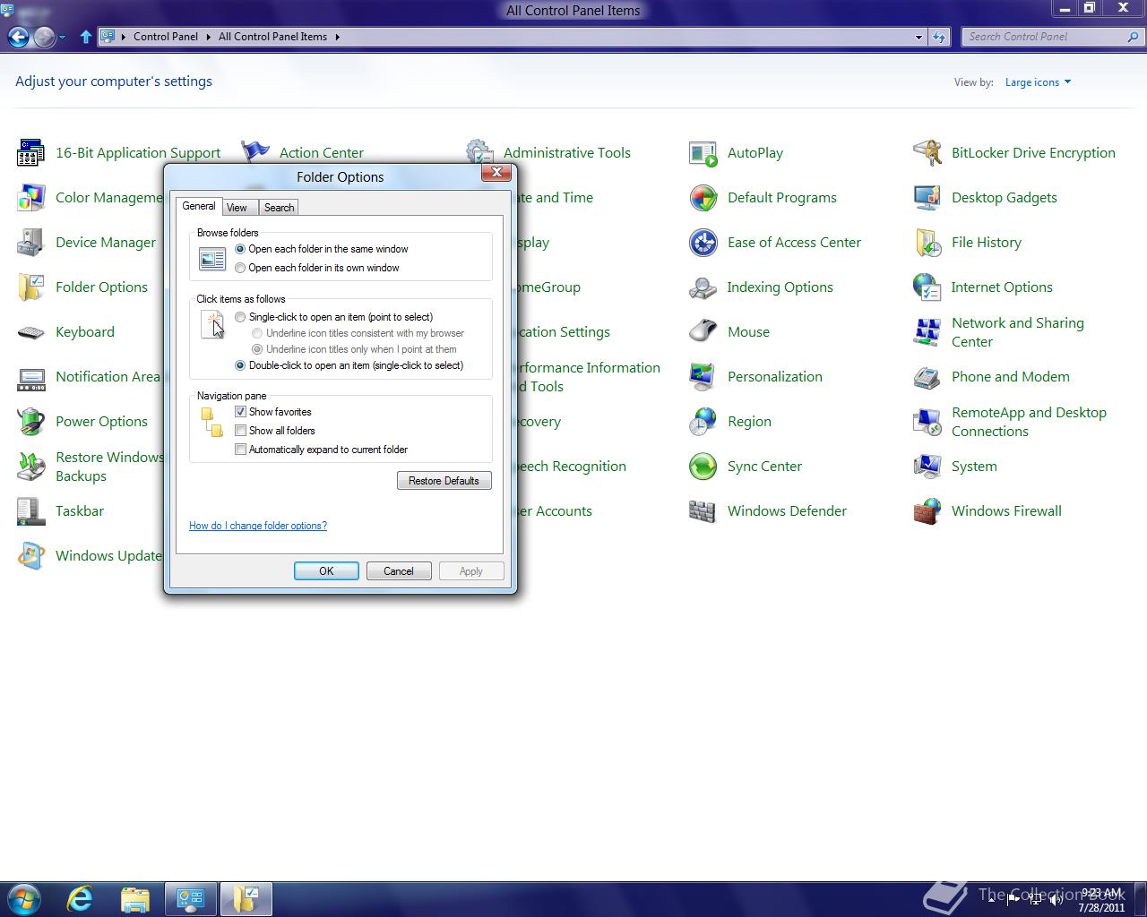Open the View by Large icons dropdown
The width and height of the screenshot is (1147, 917).
click(1038, 82)
